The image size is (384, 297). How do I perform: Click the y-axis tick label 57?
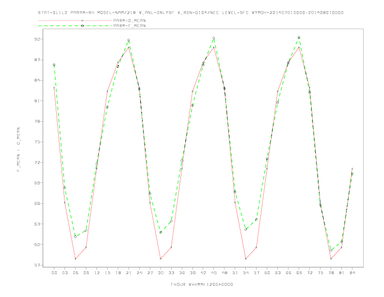pyautogui.click(x=37, y=265)
